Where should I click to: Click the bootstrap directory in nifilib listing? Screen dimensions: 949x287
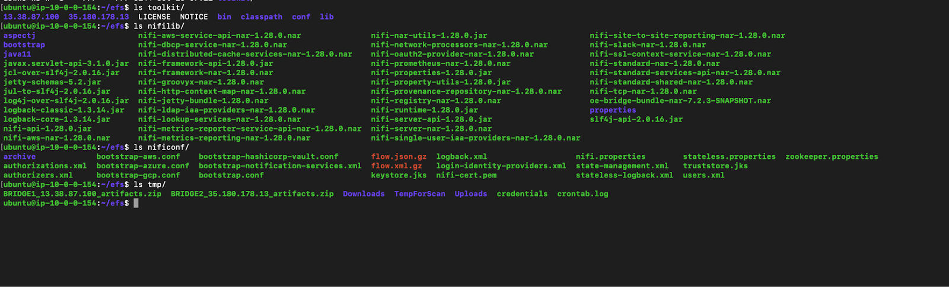(24, 45)
